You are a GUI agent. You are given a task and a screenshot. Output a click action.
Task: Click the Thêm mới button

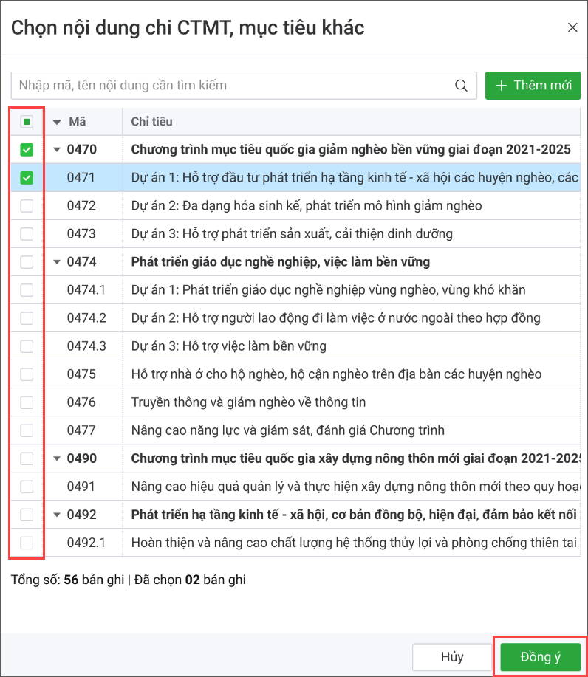tap(533, 86)
